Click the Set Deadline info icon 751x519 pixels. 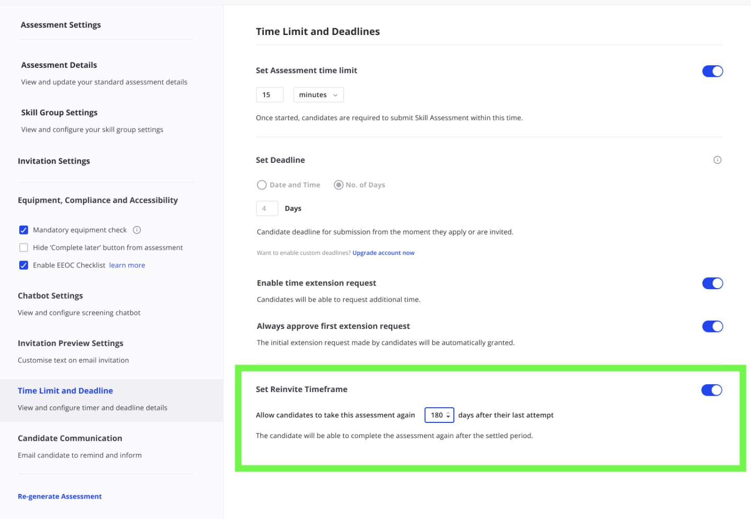[x=717, y=160]
